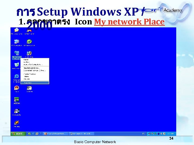
Task: Click the clock in the system tray
Action: click(171, 134)
